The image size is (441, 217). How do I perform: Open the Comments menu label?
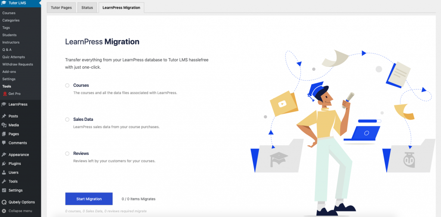[x=18, y=143]
